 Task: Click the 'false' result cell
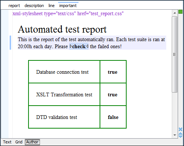tap(113, 117)
